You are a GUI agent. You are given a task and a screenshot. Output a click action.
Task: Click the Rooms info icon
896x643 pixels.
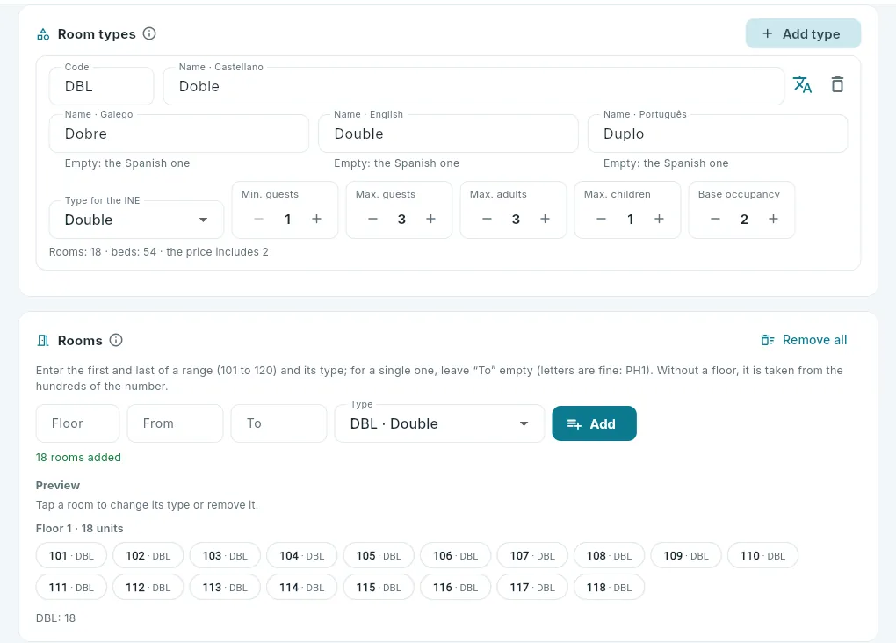(x=116, y=340)
